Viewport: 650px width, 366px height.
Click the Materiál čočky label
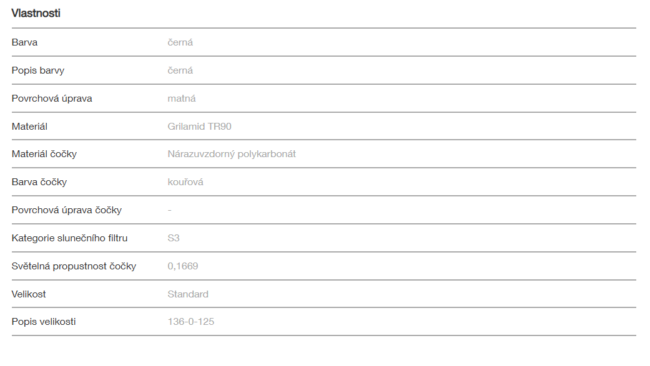(44, 154)
